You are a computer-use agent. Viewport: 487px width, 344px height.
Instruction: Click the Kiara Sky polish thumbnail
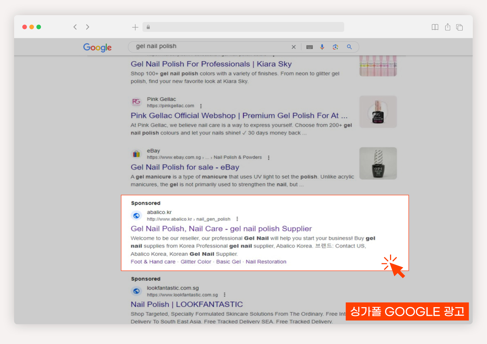(x=378, y=66)
